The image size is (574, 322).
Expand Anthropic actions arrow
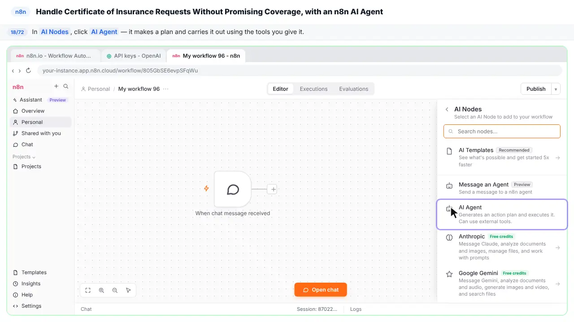557,248
